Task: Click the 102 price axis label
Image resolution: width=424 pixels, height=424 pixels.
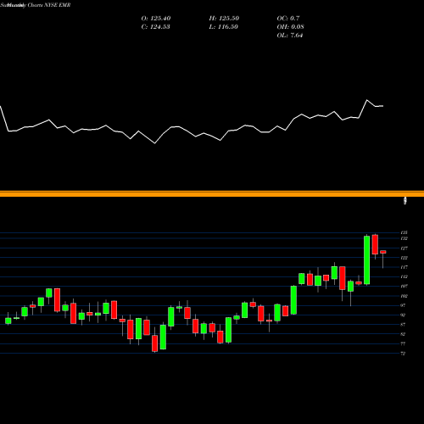Action: point(404,296)
